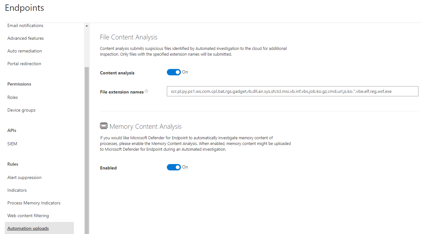
Task: Open Advanced features from the sidebar
Action: point(25,38)
